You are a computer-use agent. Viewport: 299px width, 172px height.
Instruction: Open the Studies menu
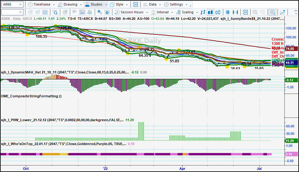click(94, 4)
